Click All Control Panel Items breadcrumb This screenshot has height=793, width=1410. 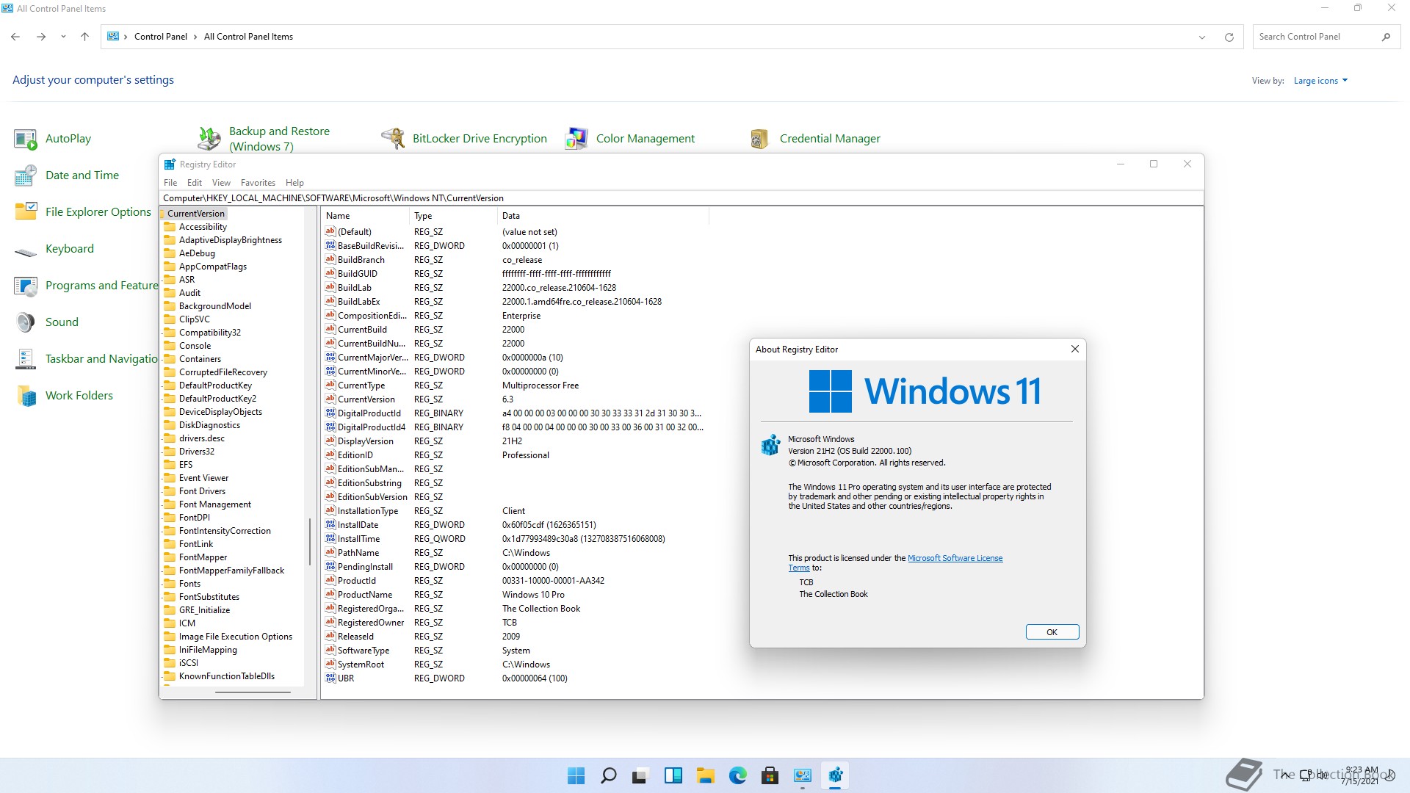[x=248, y=37]
